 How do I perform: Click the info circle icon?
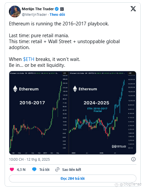click(133, 159)
